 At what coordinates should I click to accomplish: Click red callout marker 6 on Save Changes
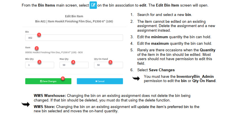[63, 78]
